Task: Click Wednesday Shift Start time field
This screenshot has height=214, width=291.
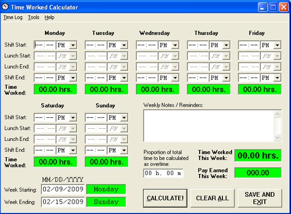Action: [147, 45]
